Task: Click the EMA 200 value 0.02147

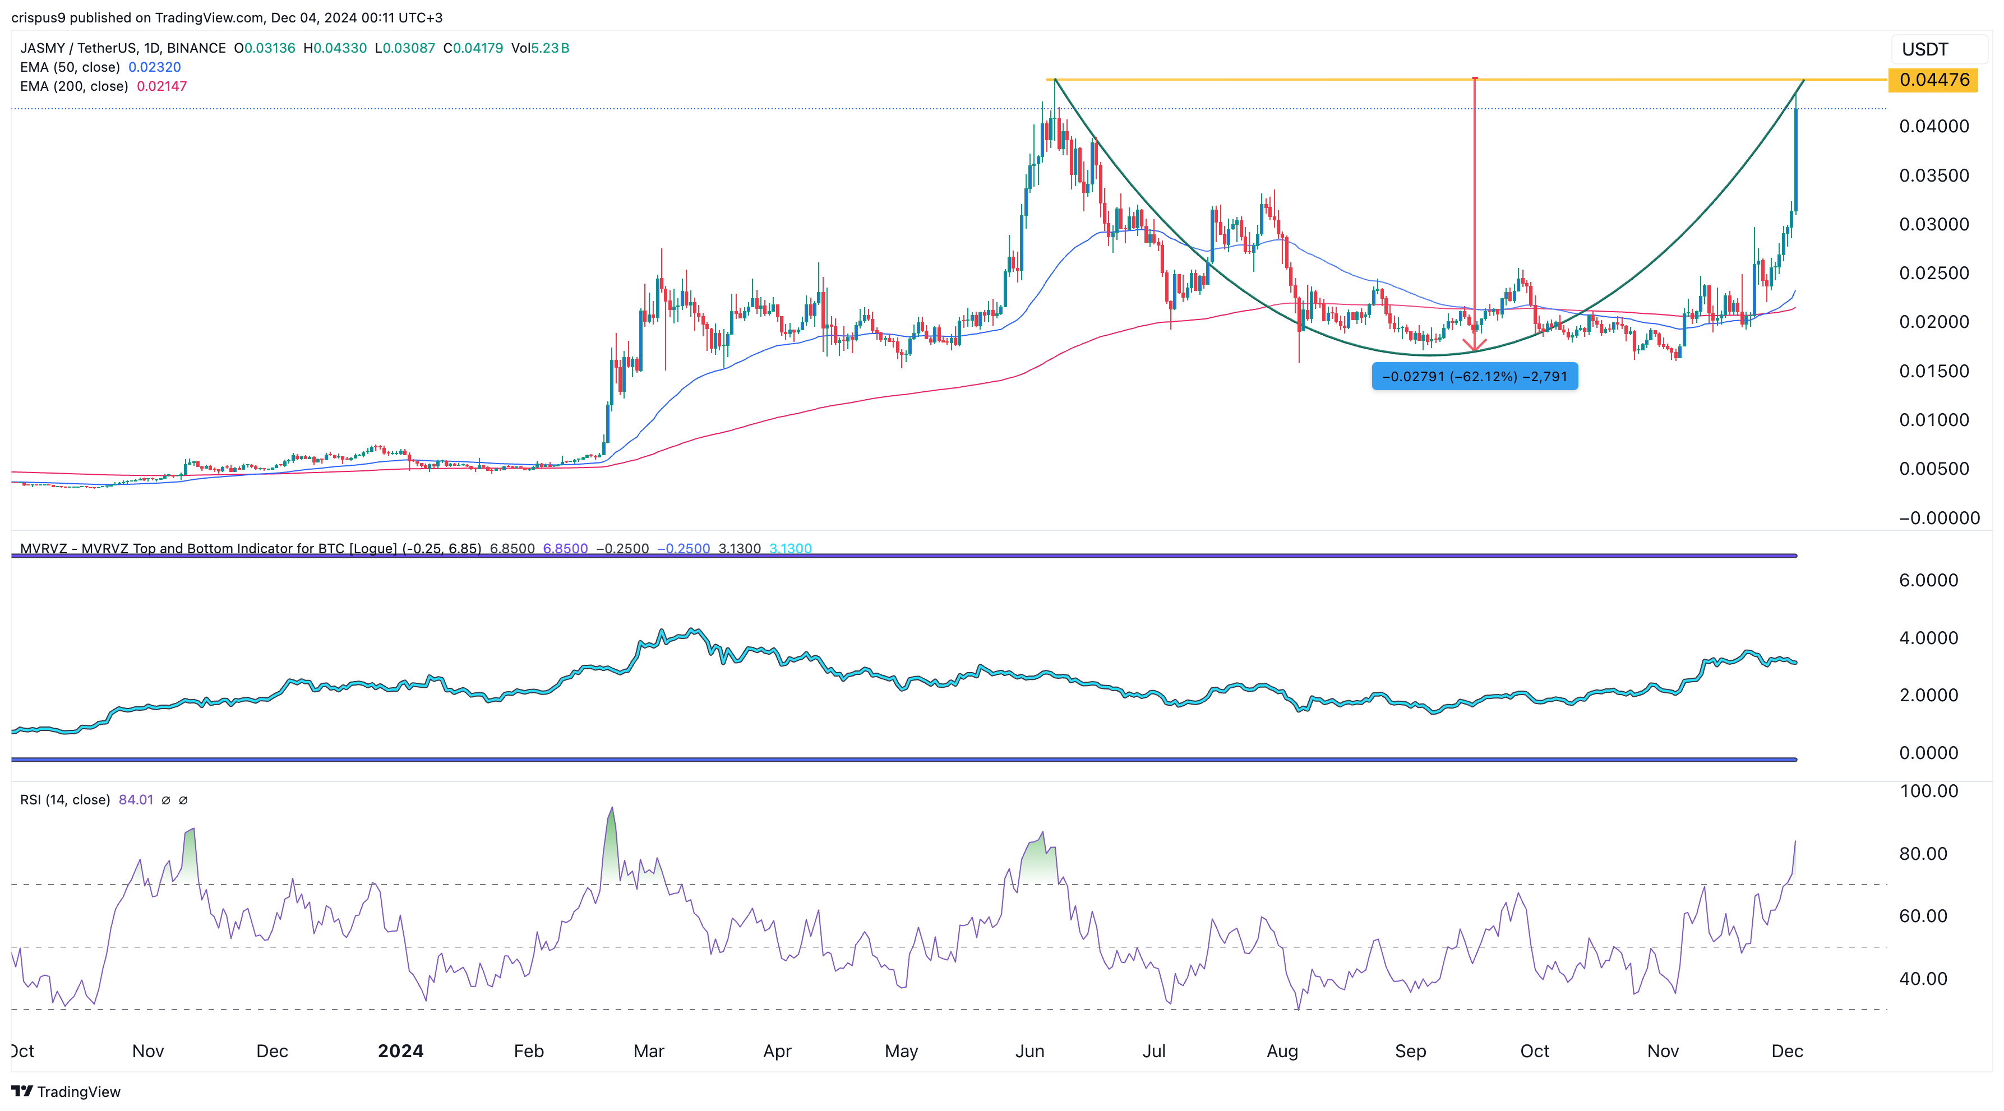Action: [x=162, y=86]
